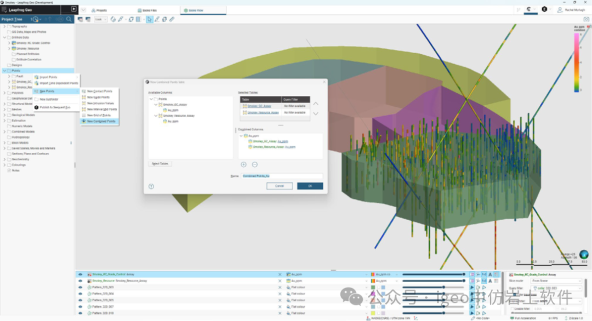Click the remove column minus icon in dialog
Image resolution: width=592 pixels, height=321 pixels.
254,164
